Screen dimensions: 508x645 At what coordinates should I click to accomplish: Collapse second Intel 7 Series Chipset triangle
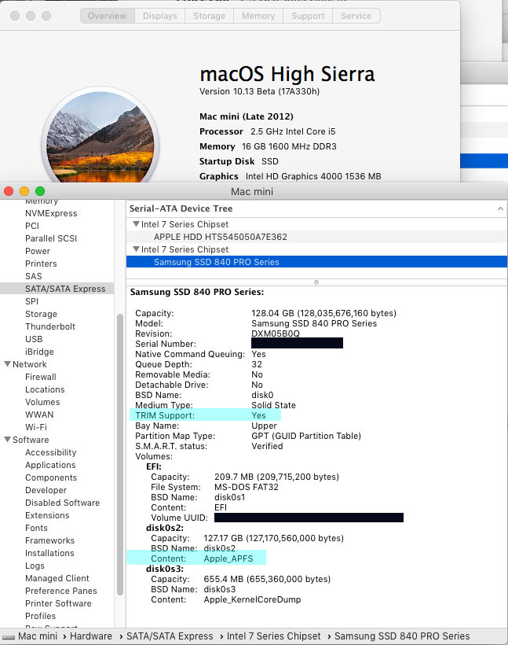136,249
